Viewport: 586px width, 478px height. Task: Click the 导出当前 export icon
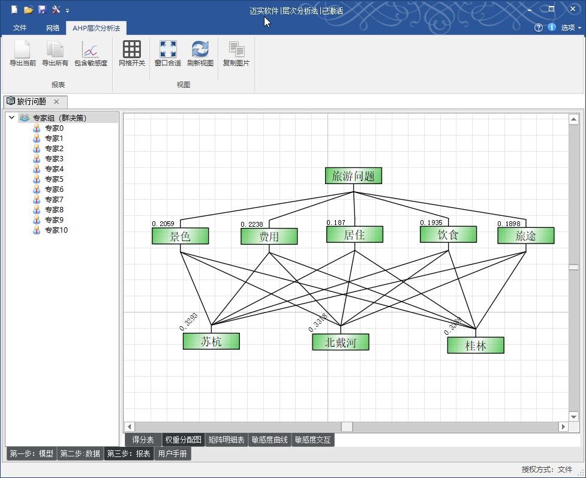[22, 53]
